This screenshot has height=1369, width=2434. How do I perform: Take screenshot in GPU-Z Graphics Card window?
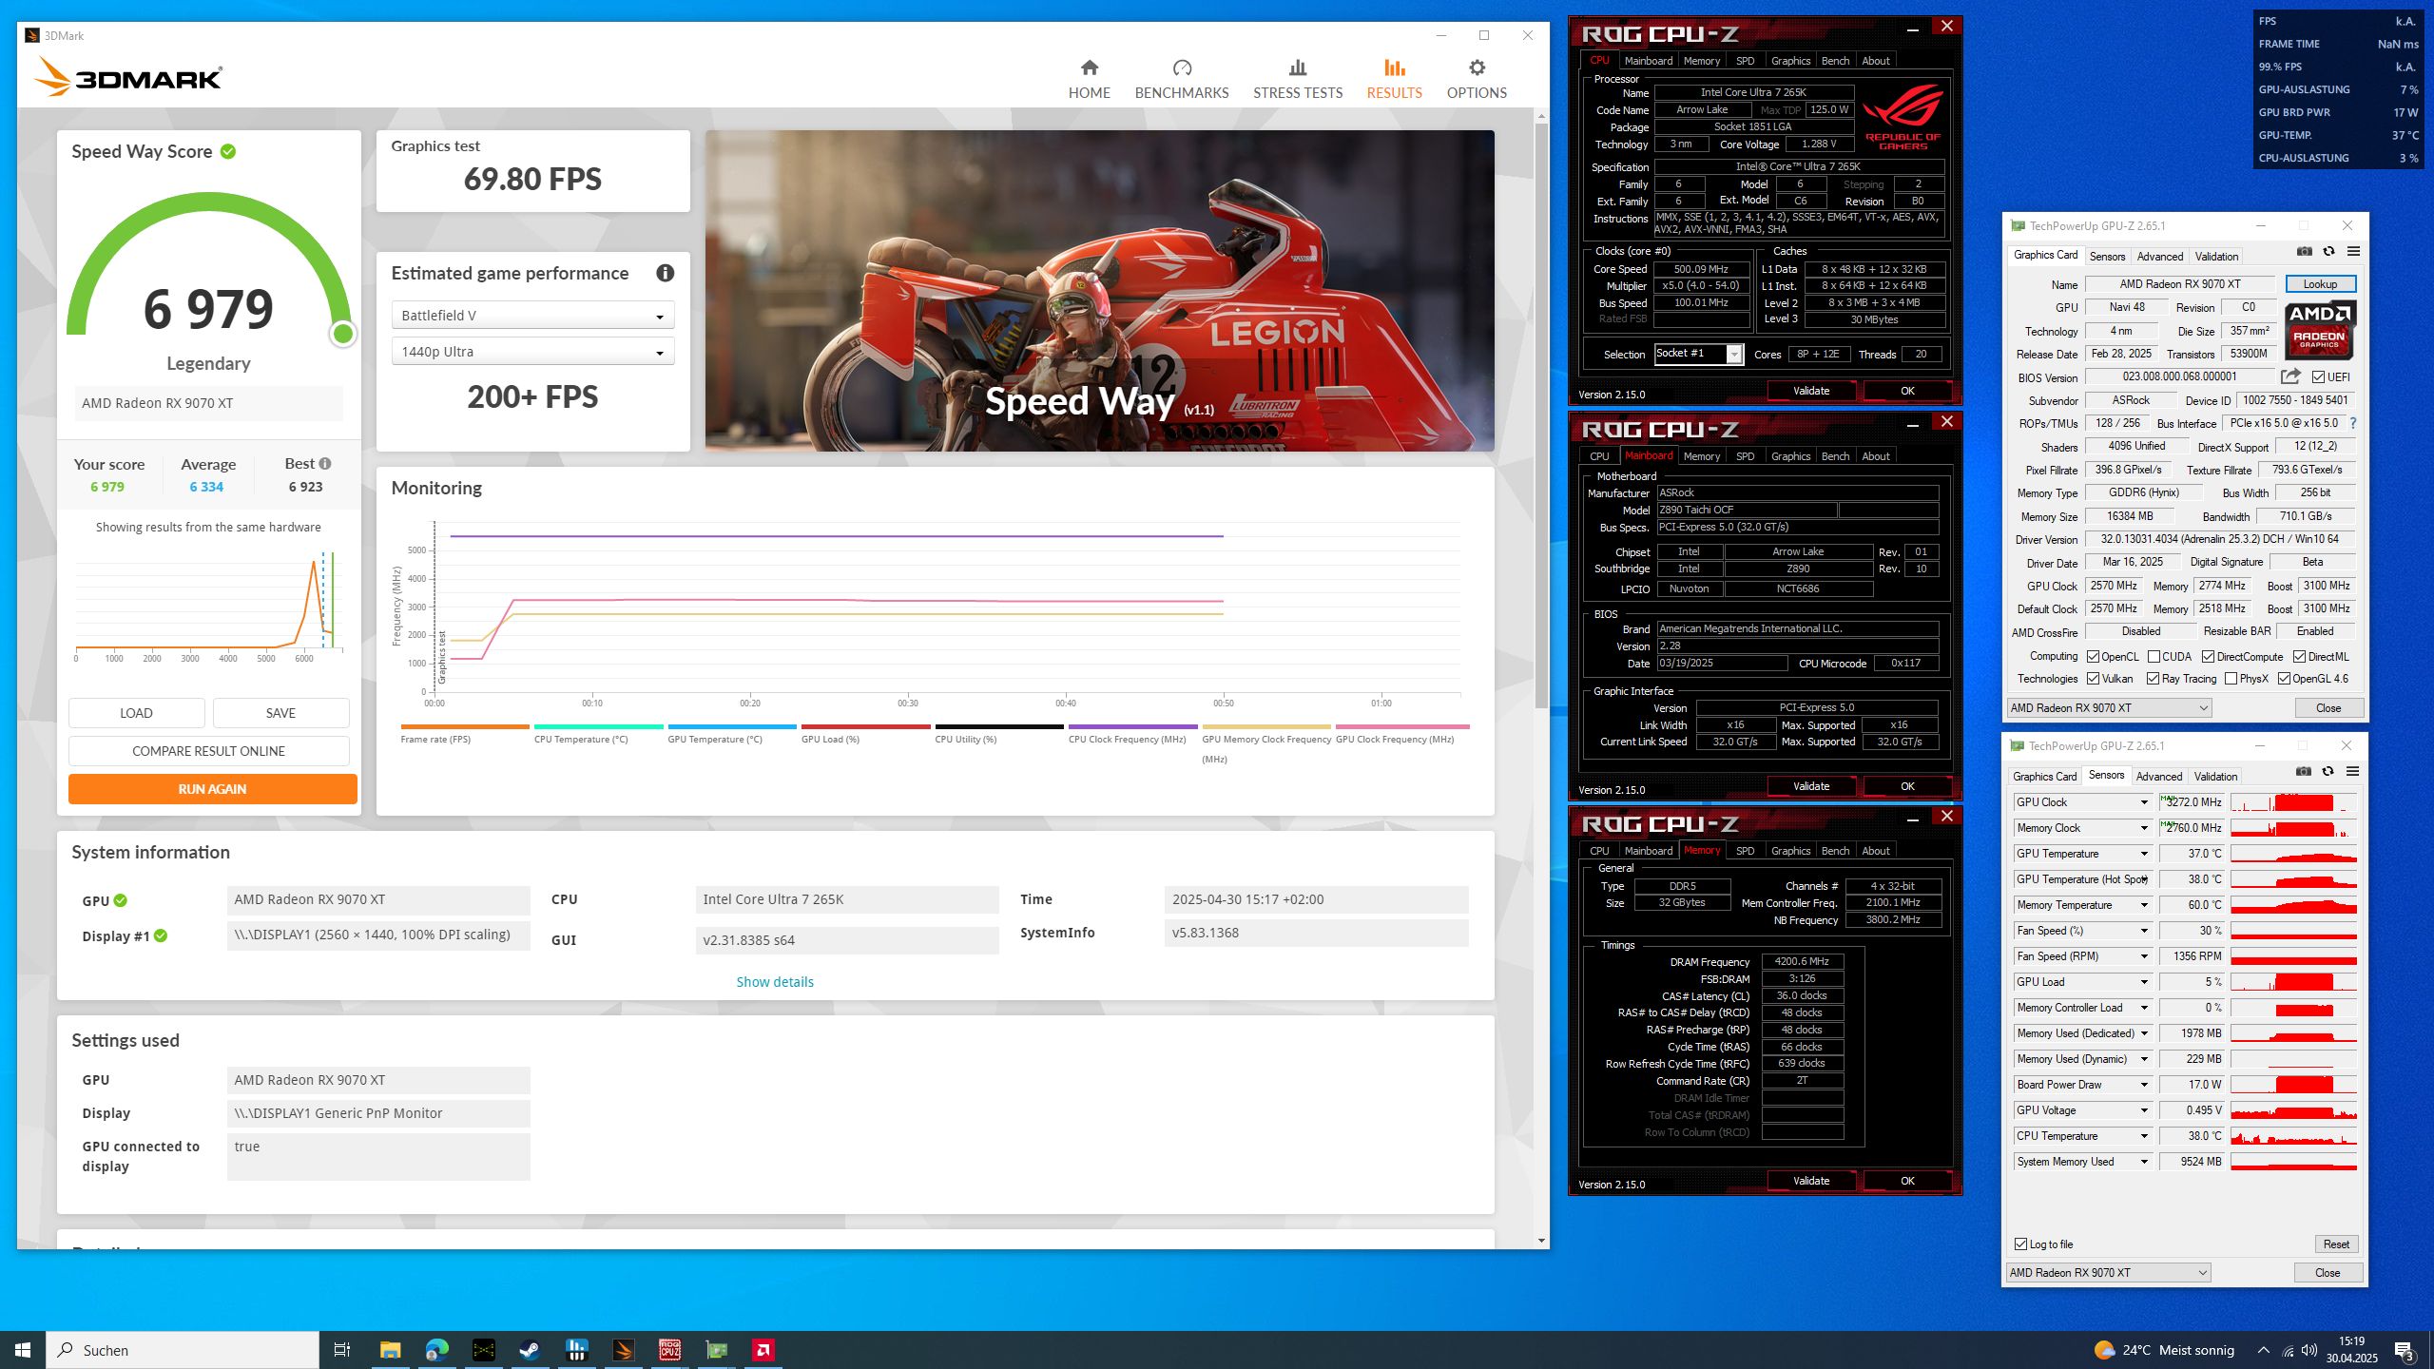(2305, 252)
